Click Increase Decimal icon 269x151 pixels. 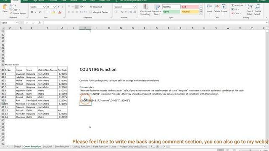131,12
